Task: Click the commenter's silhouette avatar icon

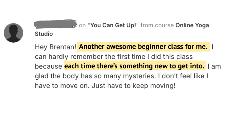Action: (x=13, y=33)
